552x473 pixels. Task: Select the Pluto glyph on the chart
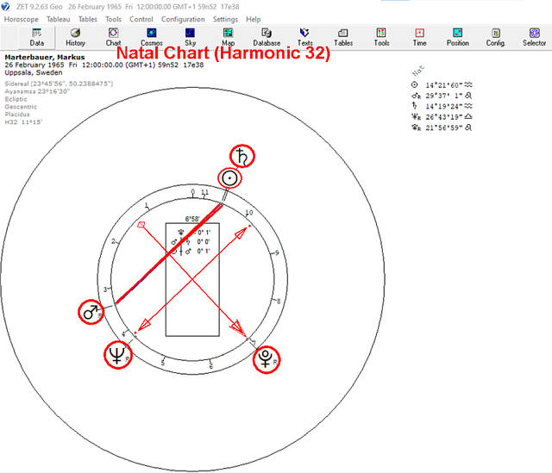[x=267, y=359]
